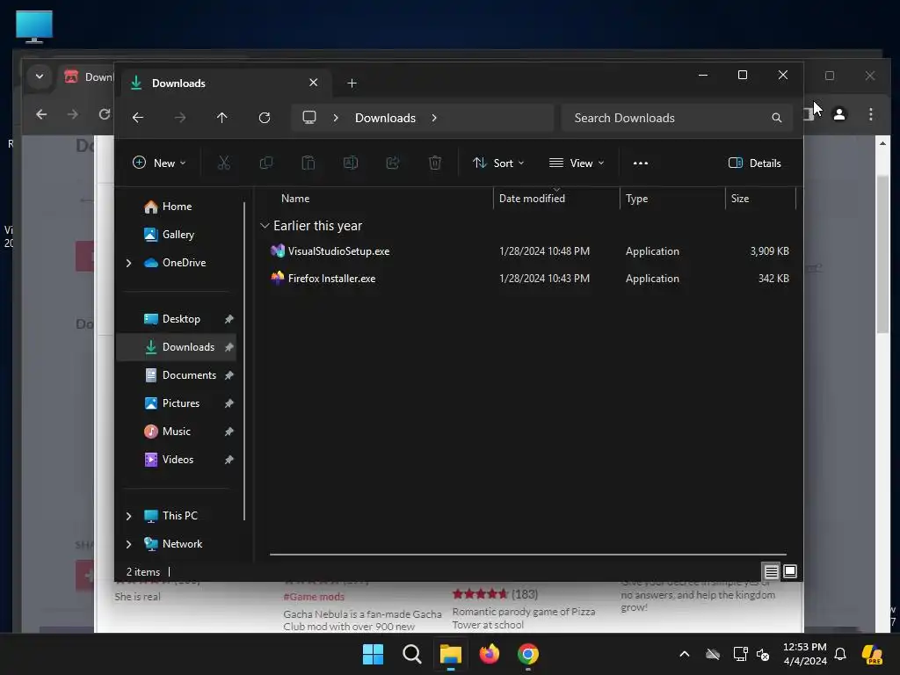
Task: Click the Search Downloads field
Action: coord(678,118)
